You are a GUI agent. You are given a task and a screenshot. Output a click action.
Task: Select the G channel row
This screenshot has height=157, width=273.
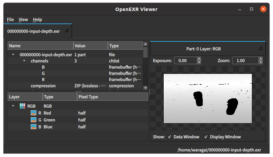(x=75, y=73)
